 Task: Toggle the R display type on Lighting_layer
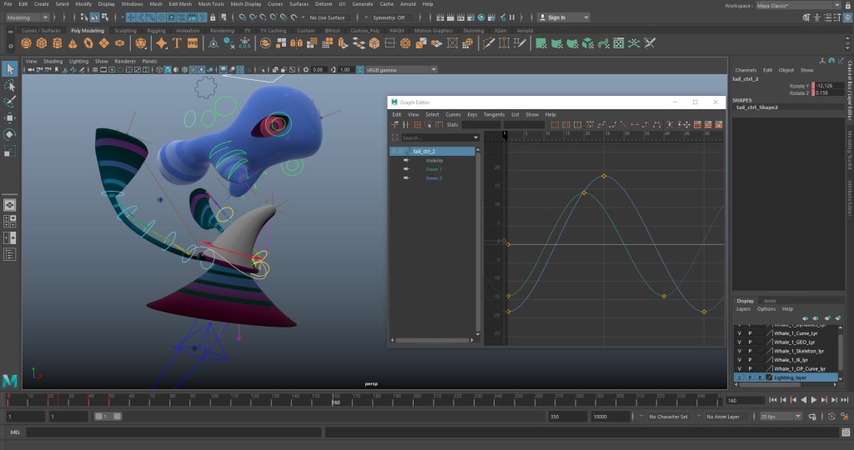tap(759, 377)
